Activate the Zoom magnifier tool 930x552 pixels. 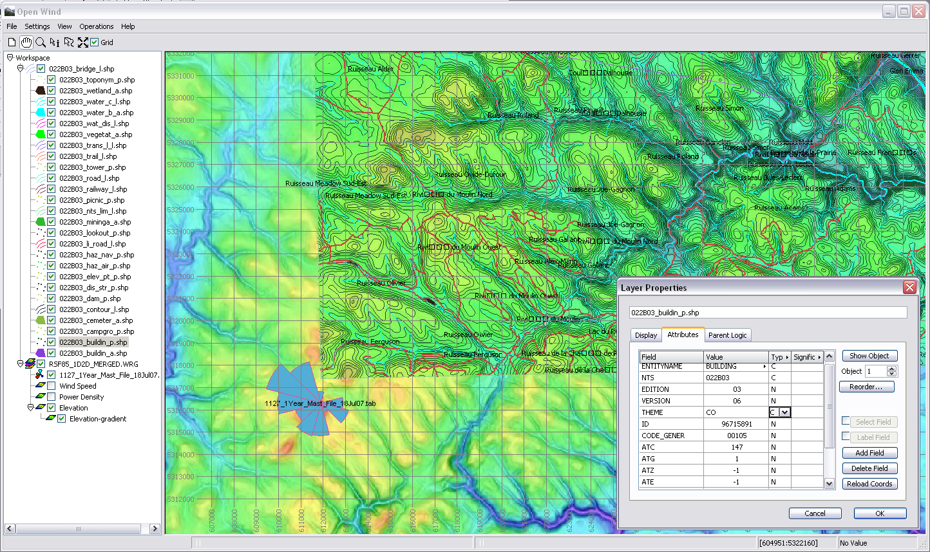pyautogui.click(x=41, y=42)
